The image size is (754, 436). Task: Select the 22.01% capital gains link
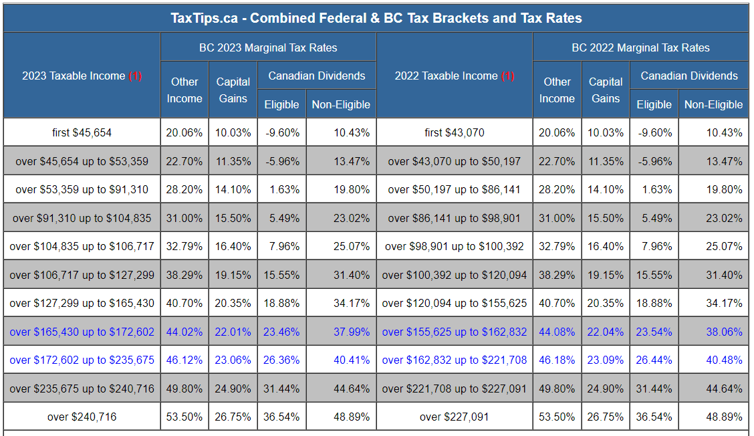[x=233, y=332]
